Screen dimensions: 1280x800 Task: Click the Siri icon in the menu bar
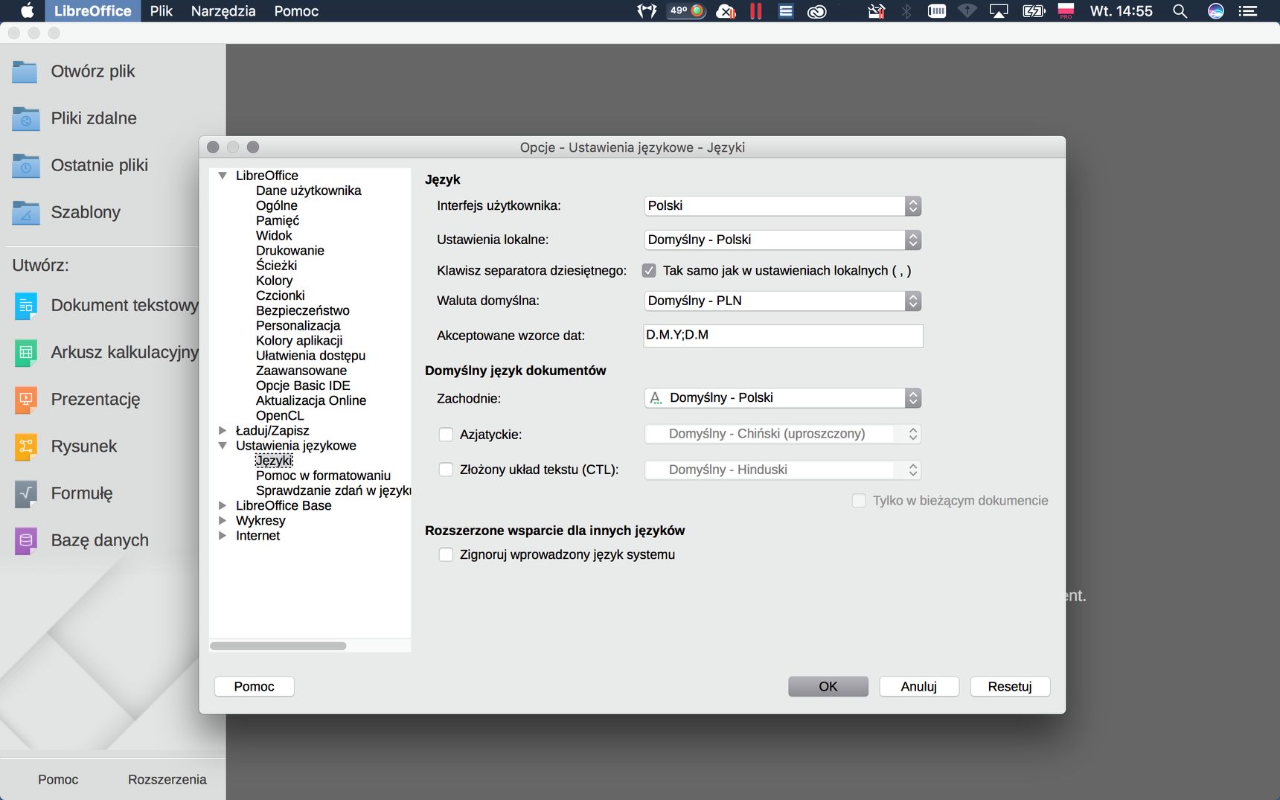[x=1216, y=11]
